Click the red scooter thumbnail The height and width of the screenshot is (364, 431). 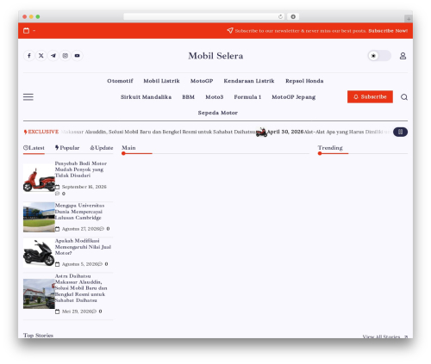[x=39, y=178]
